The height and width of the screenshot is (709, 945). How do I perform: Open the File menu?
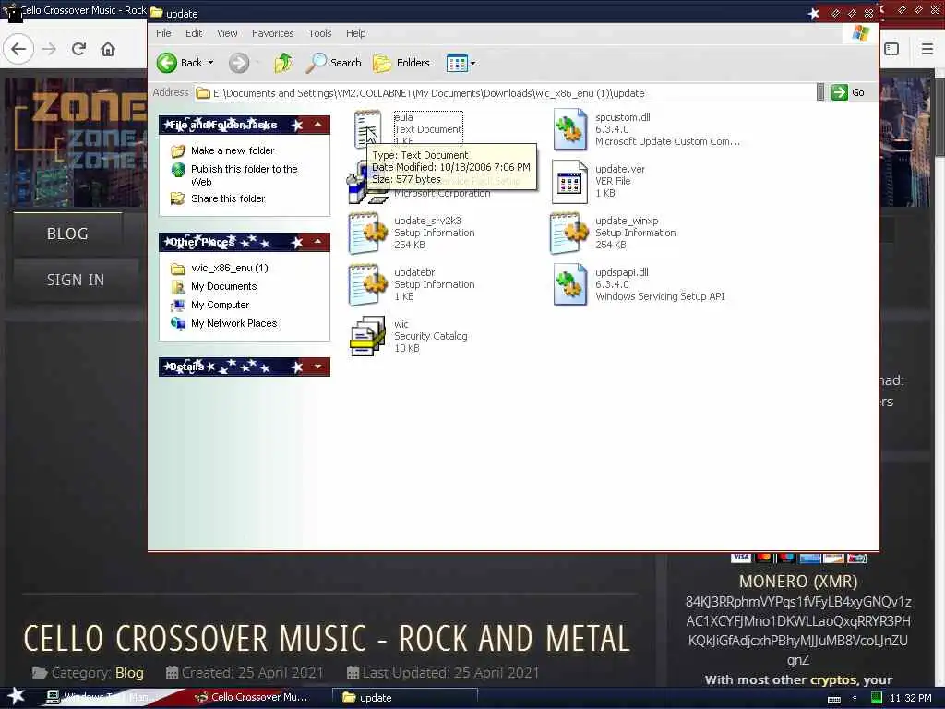click(x=163, y=33)
